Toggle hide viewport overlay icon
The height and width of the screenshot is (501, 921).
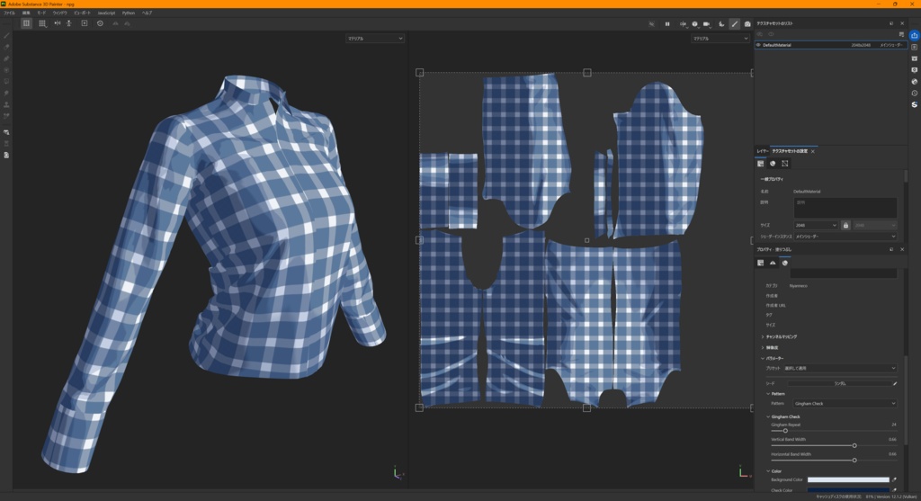pos(651,24)
